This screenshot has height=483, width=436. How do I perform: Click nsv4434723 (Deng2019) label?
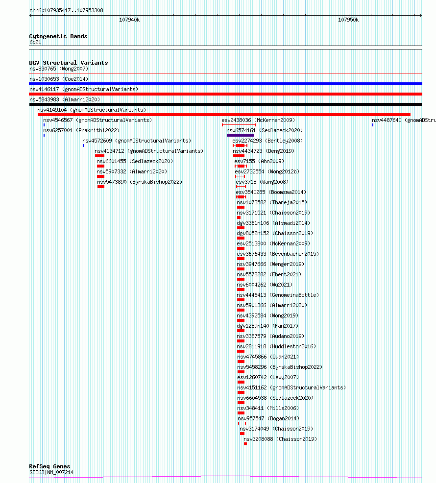(264, 151)
